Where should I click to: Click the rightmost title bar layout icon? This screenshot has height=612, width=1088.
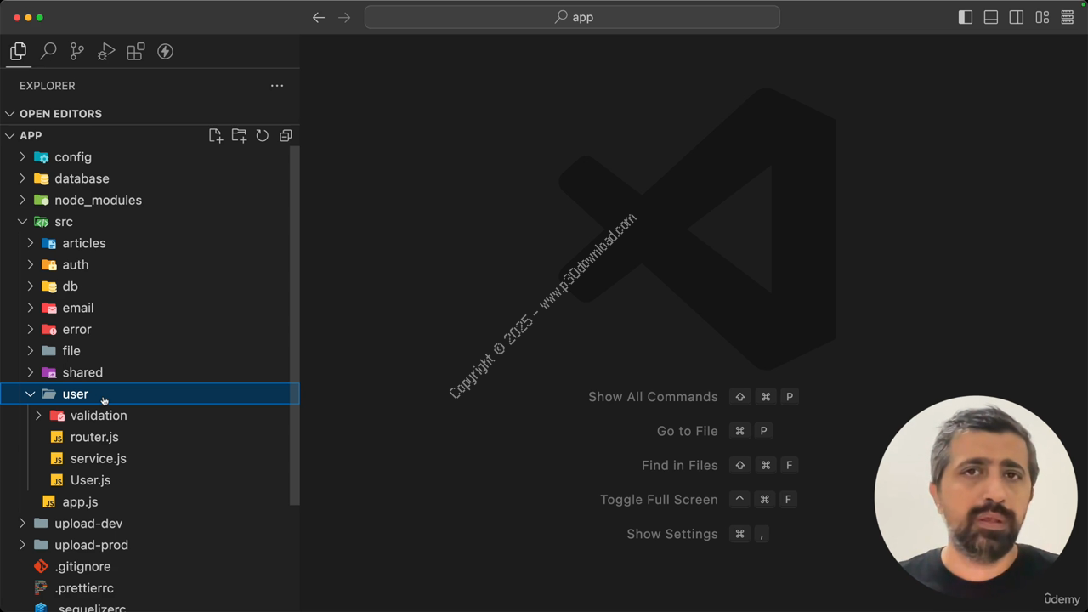pos(1068,17)
